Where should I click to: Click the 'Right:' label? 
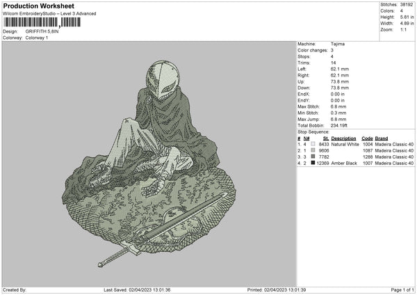[x=304, y=75]
